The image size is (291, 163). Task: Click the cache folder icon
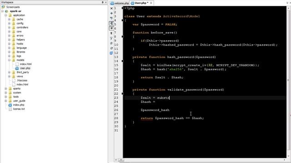(14, 19)
